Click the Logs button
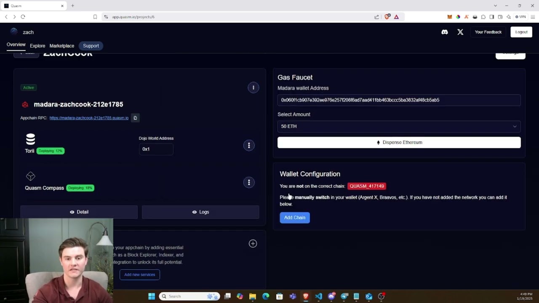This screenshot has height=303, width=539. [200, 212]
